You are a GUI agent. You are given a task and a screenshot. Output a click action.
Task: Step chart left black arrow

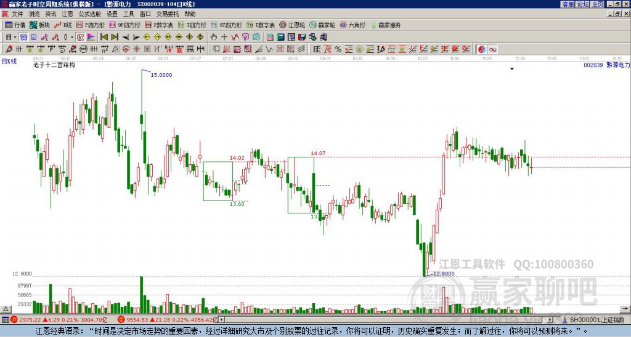click(x=126, y=37)
